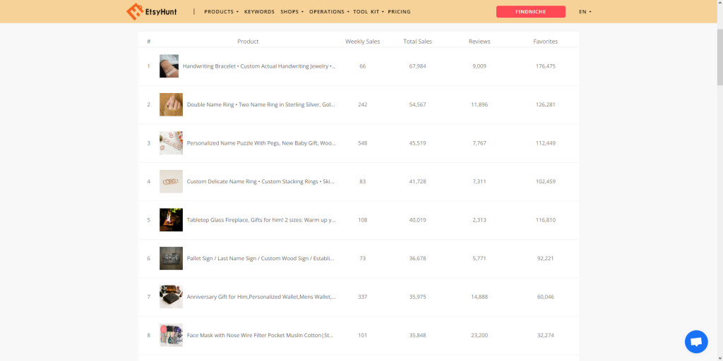Open Custom Delicate Name Ring listing
Screen dimensions: 723x361
[260, 182]
